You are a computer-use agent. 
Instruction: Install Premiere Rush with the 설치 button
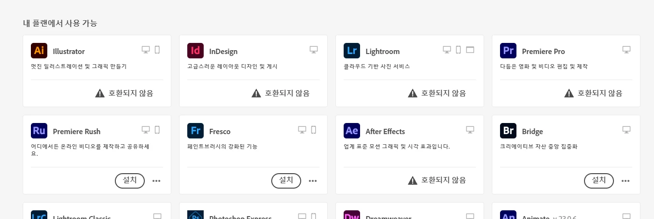(130, 180)
